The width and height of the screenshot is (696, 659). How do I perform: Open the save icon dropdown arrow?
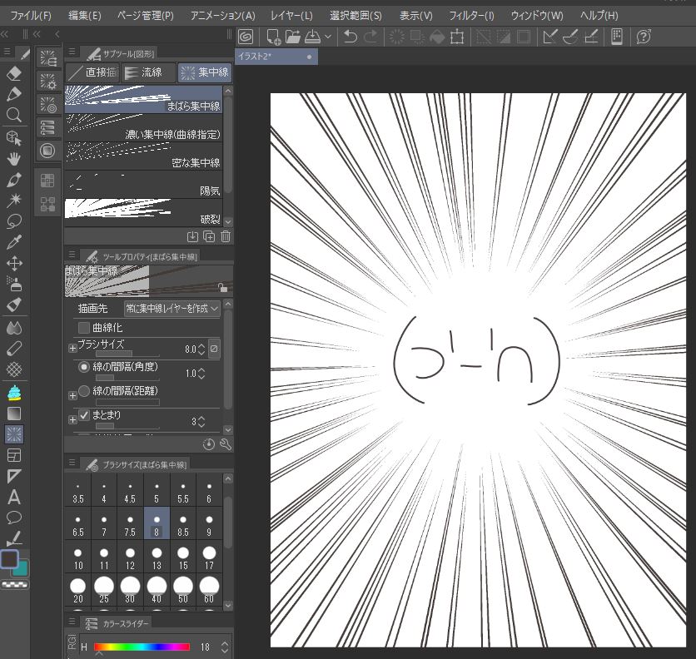coord(328,37)
